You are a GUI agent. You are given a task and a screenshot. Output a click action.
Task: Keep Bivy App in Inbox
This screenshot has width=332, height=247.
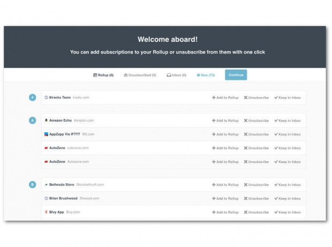pyautogui.click(x=288, y=212)
